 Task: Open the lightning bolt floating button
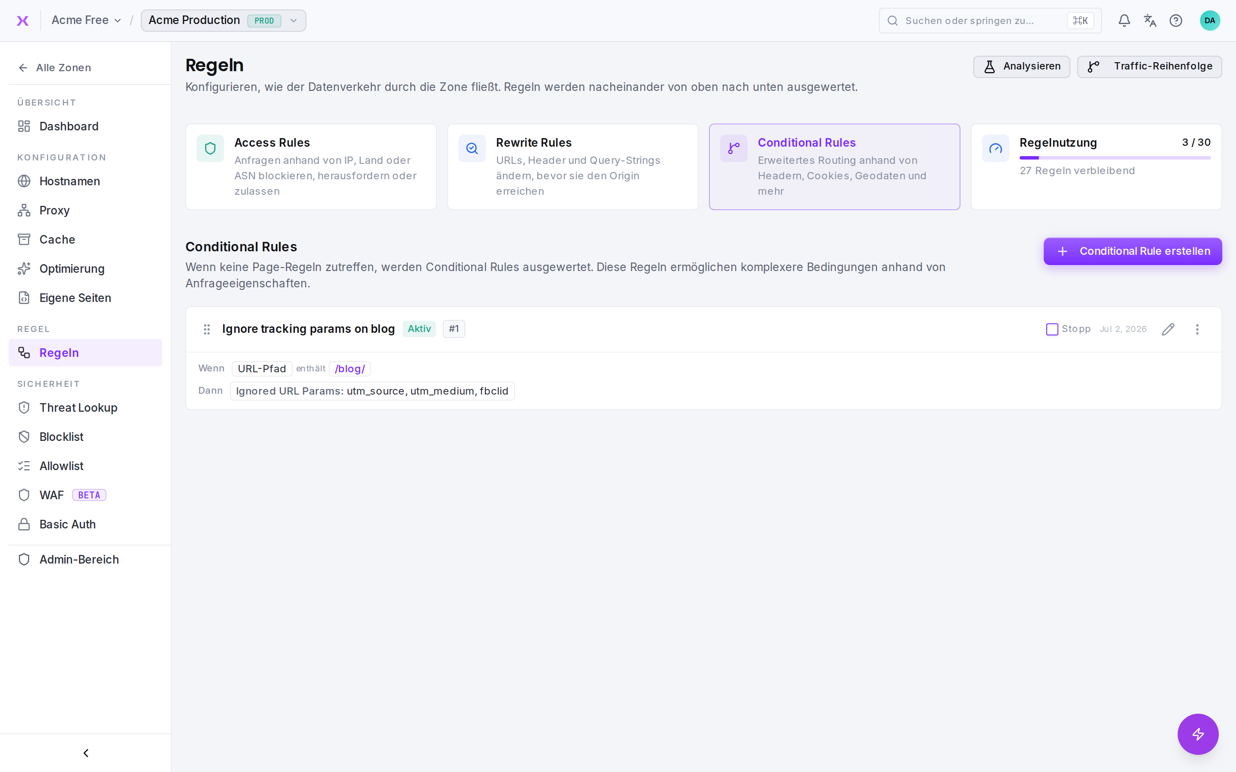click(x=1198, y=734)
